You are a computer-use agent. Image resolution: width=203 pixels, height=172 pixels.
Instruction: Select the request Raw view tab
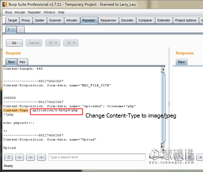coord(11,62)
